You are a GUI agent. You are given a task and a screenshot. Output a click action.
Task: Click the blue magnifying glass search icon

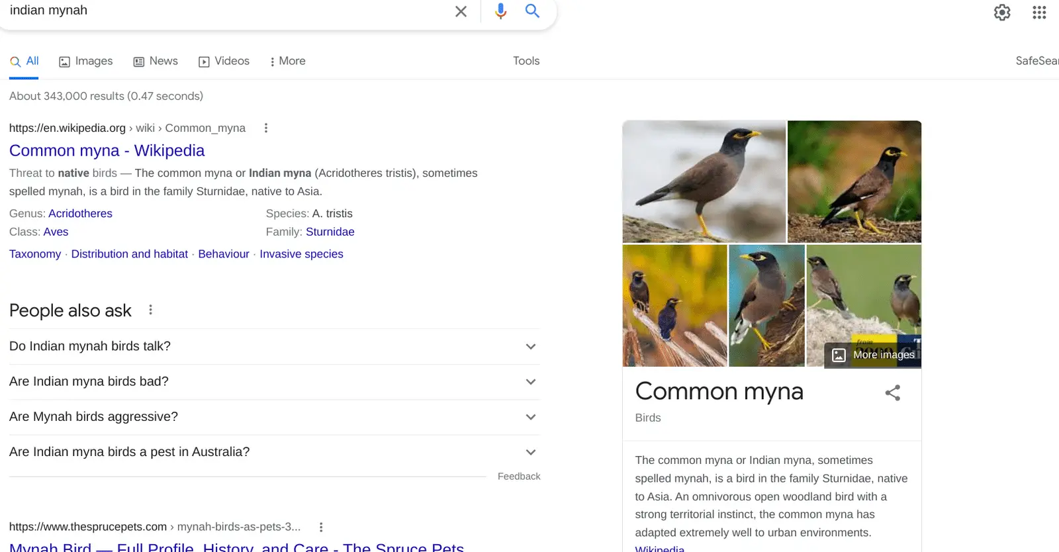pyautogui.click(x=532, y=11)
